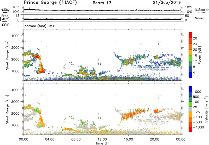Screen dimensions: 209x145
Task: Click the "4000" tick on the power panel
Action: [x=15, y=36]
